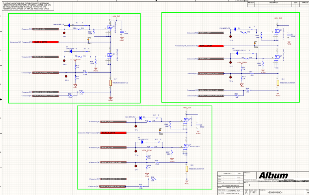309x195 pixels.
Task: Select diode D1 symbol
Action: tap(235, 29)
